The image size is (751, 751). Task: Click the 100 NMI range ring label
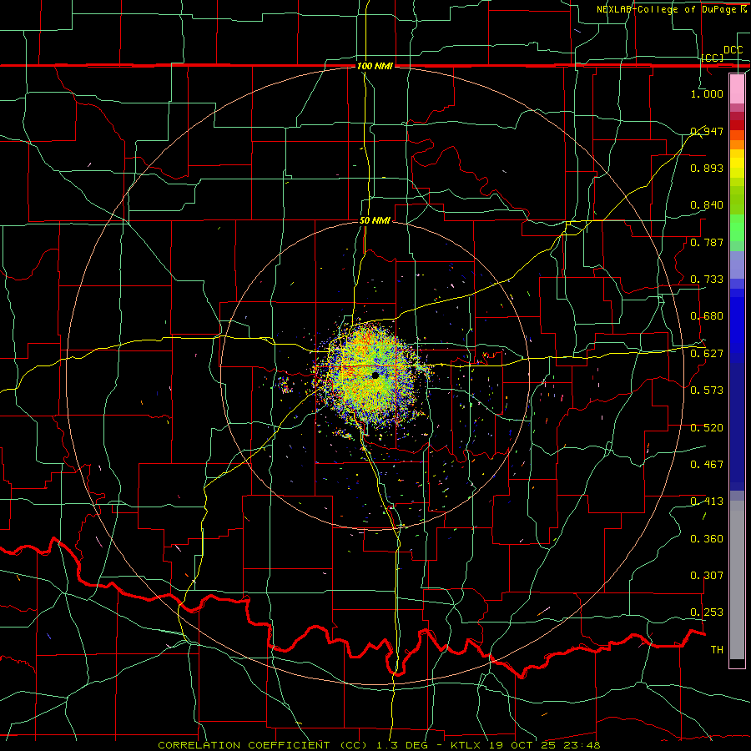pos(375,66)
